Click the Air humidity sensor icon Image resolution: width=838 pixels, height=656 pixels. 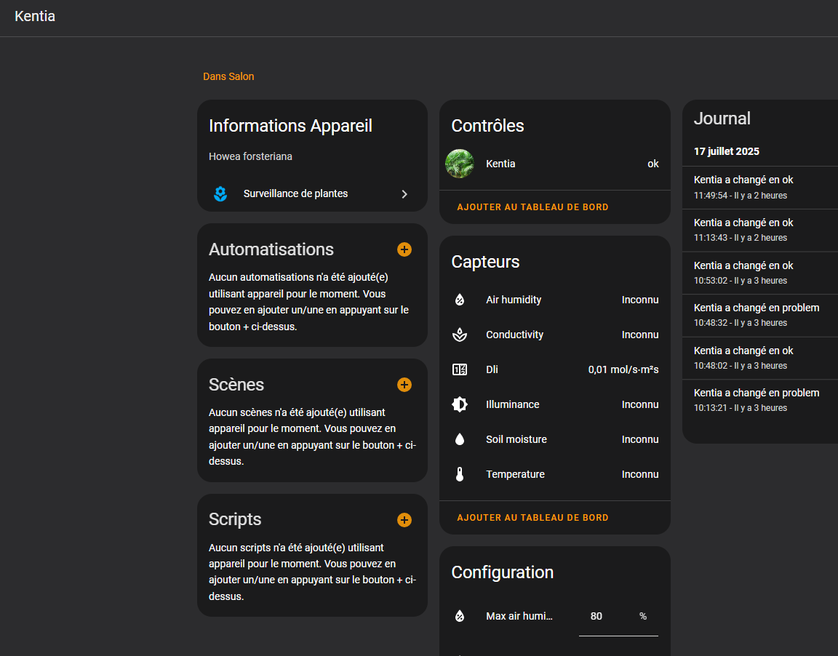[460, 300]
